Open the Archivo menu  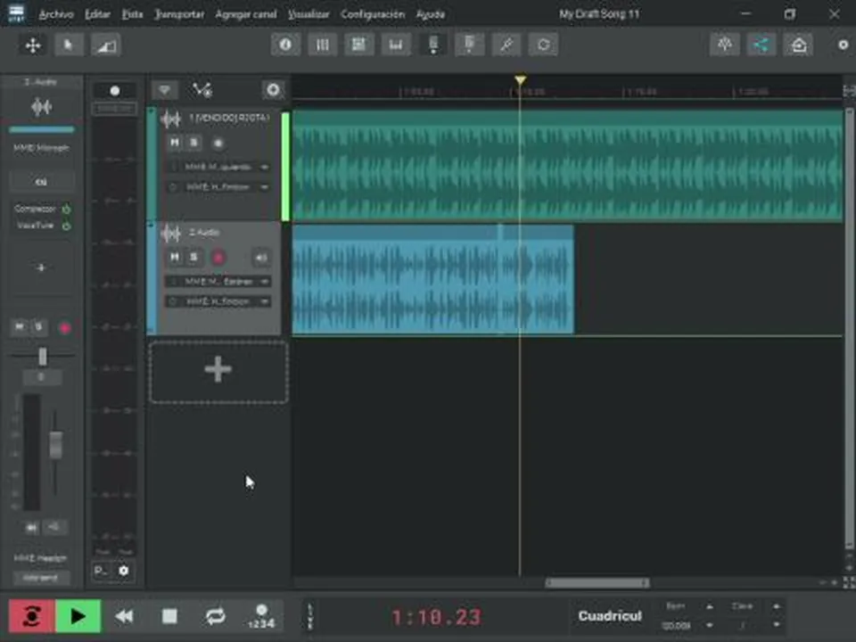(x=55, y=14)
